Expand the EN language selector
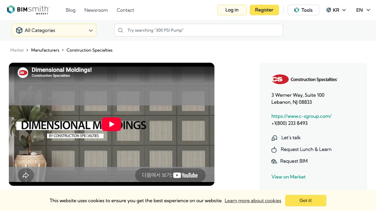Image resolution: width=376 pixels, height=211 pixels. tap(363, 10)
